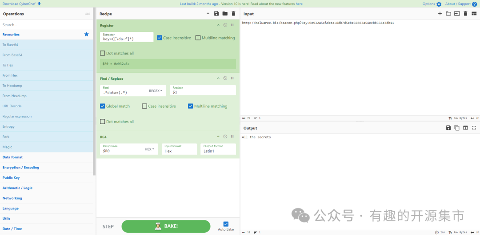Open the REGEX find type dropdown
This screenshot has width=480, height=235.
click(156, 91)
